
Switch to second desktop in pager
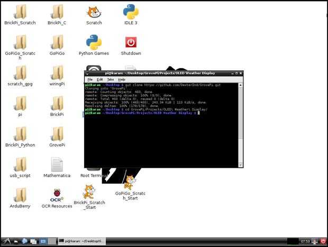coord(52,242)
